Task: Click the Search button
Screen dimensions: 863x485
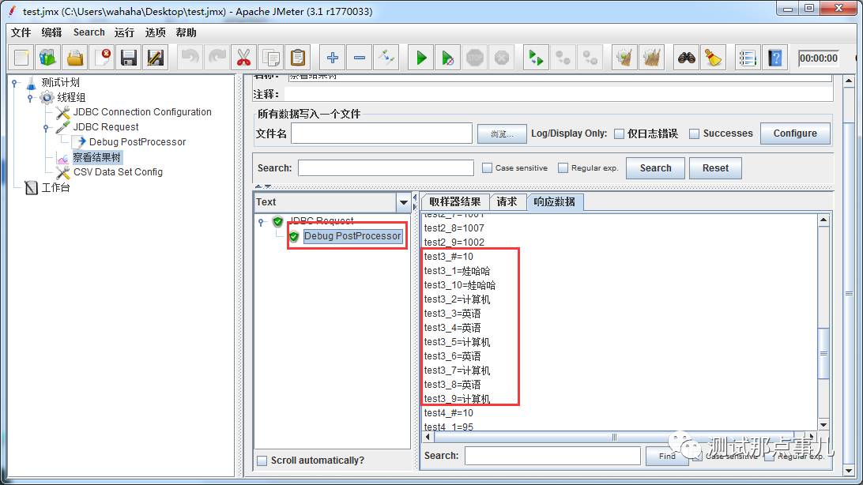Action: tap(655, 167)
